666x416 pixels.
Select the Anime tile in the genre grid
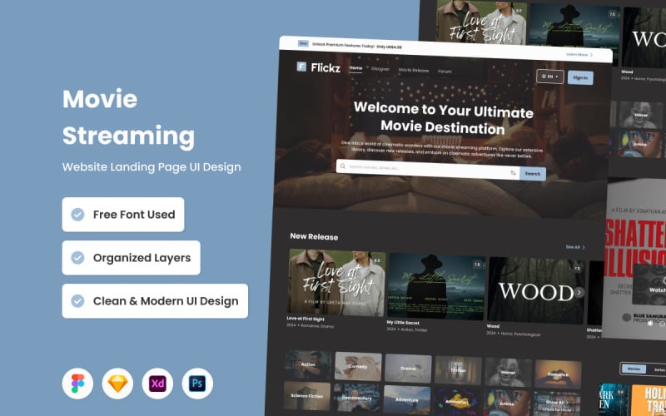pos(507,404)
